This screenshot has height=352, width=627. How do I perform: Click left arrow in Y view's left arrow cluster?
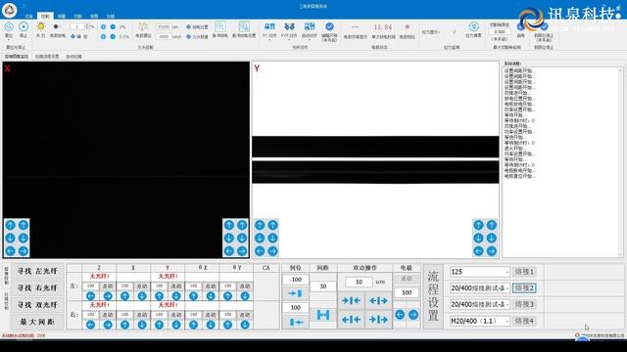tap(260, 251)
